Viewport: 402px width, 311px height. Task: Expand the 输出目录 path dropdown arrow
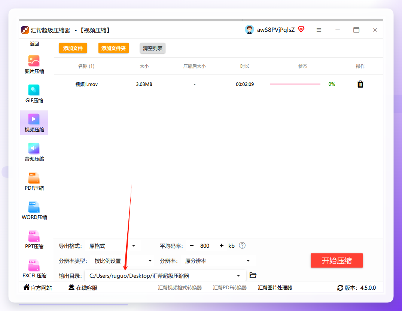click(x=238, y=275)
